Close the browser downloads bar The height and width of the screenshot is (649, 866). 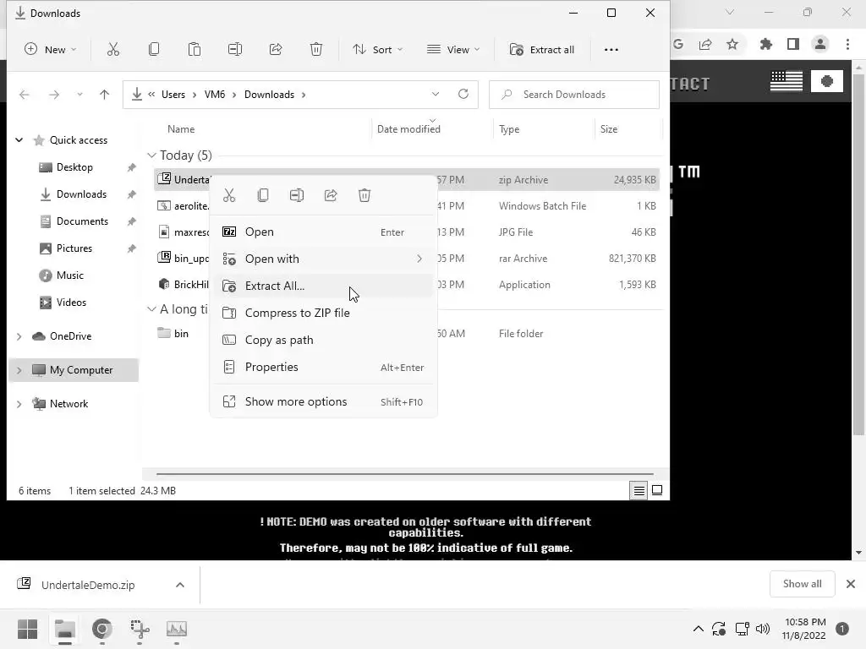851,584
